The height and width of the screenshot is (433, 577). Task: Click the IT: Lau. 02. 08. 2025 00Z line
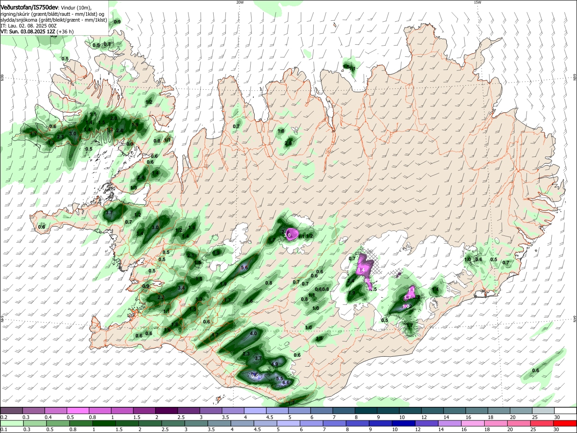coord(28,26)
